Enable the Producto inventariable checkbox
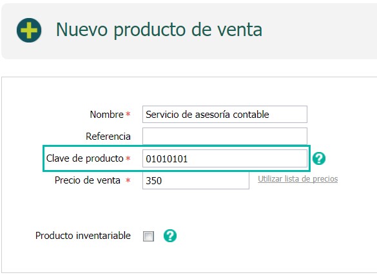Viewport: 377px width, 275px height. pos(148,236)
